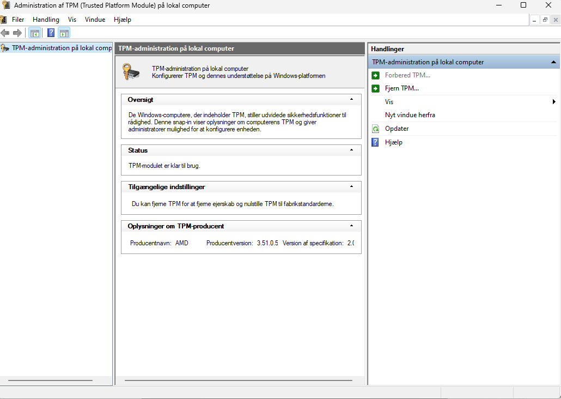Viewport: 561px width, 399px height.
Task: Click the back navigation arrow
Action: click(x=5, y=33)
